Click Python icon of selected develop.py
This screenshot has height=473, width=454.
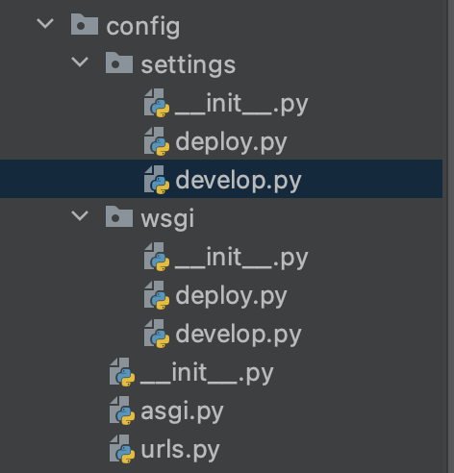tap(157, 180)
